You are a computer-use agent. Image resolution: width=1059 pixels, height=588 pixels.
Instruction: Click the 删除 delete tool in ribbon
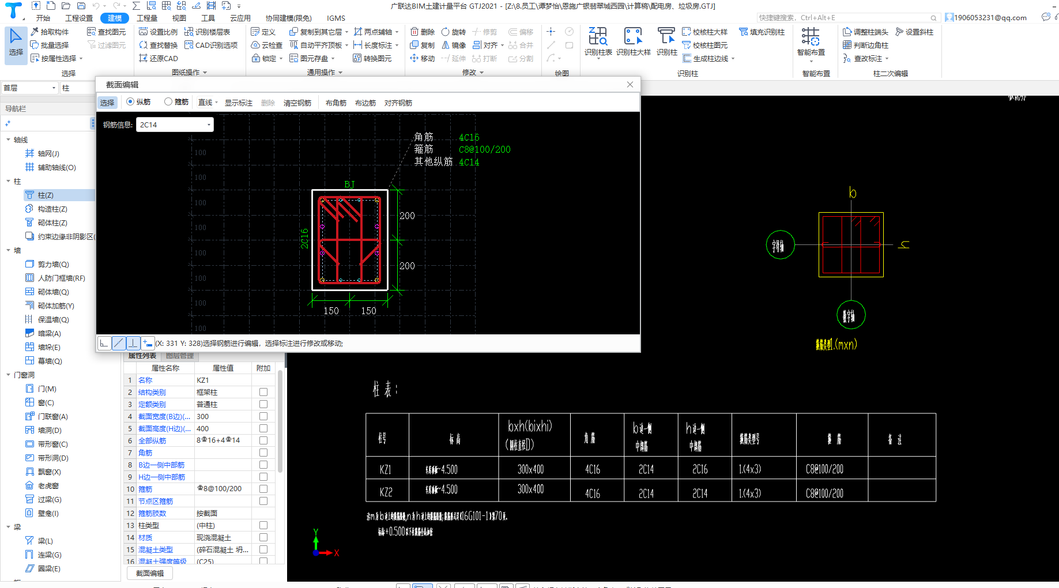pyautogui.click(x=422, y=32)
